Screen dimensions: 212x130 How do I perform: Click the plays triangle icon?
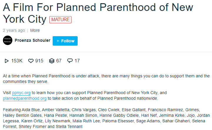tap(6, 61)
